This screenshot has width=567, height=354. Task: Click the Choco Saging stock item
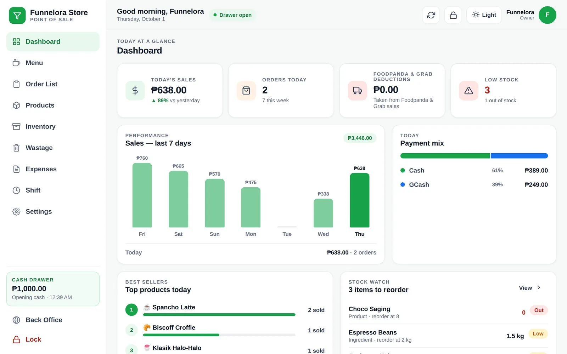448,312
